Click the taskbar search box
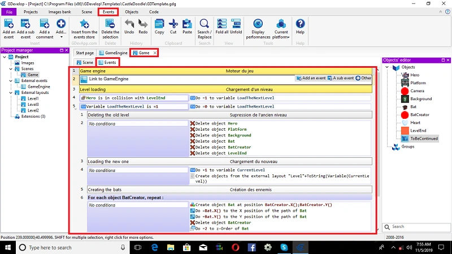 pyautogui.click(x=72, y=247)
